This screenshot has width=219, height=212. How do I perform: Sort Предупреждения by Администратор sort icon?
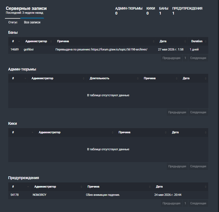[81, 187]
